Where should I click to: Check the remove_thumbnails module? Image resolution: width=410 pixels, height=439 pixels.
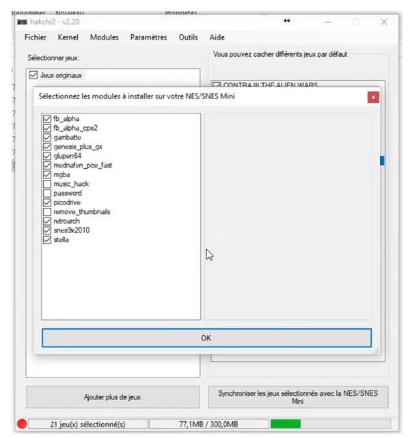(x=47, y=212)
